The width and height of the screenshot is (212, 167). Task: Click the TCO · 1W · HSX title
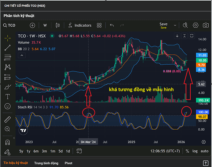coord(32,36)
